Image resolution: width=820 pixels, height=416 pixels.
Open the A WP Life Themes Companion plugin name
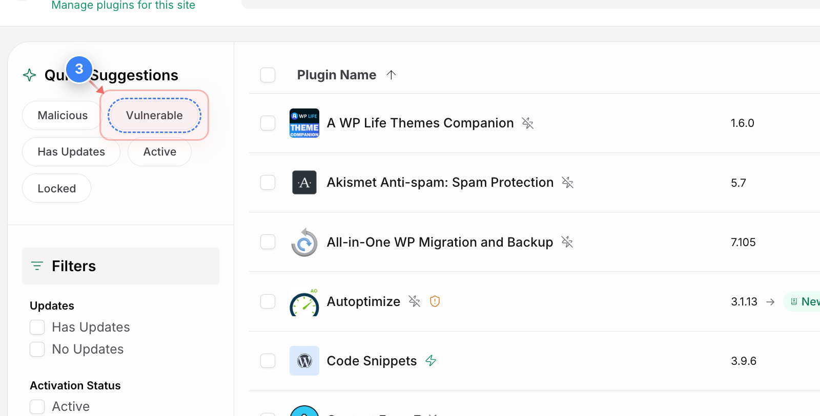pos(420,123)
